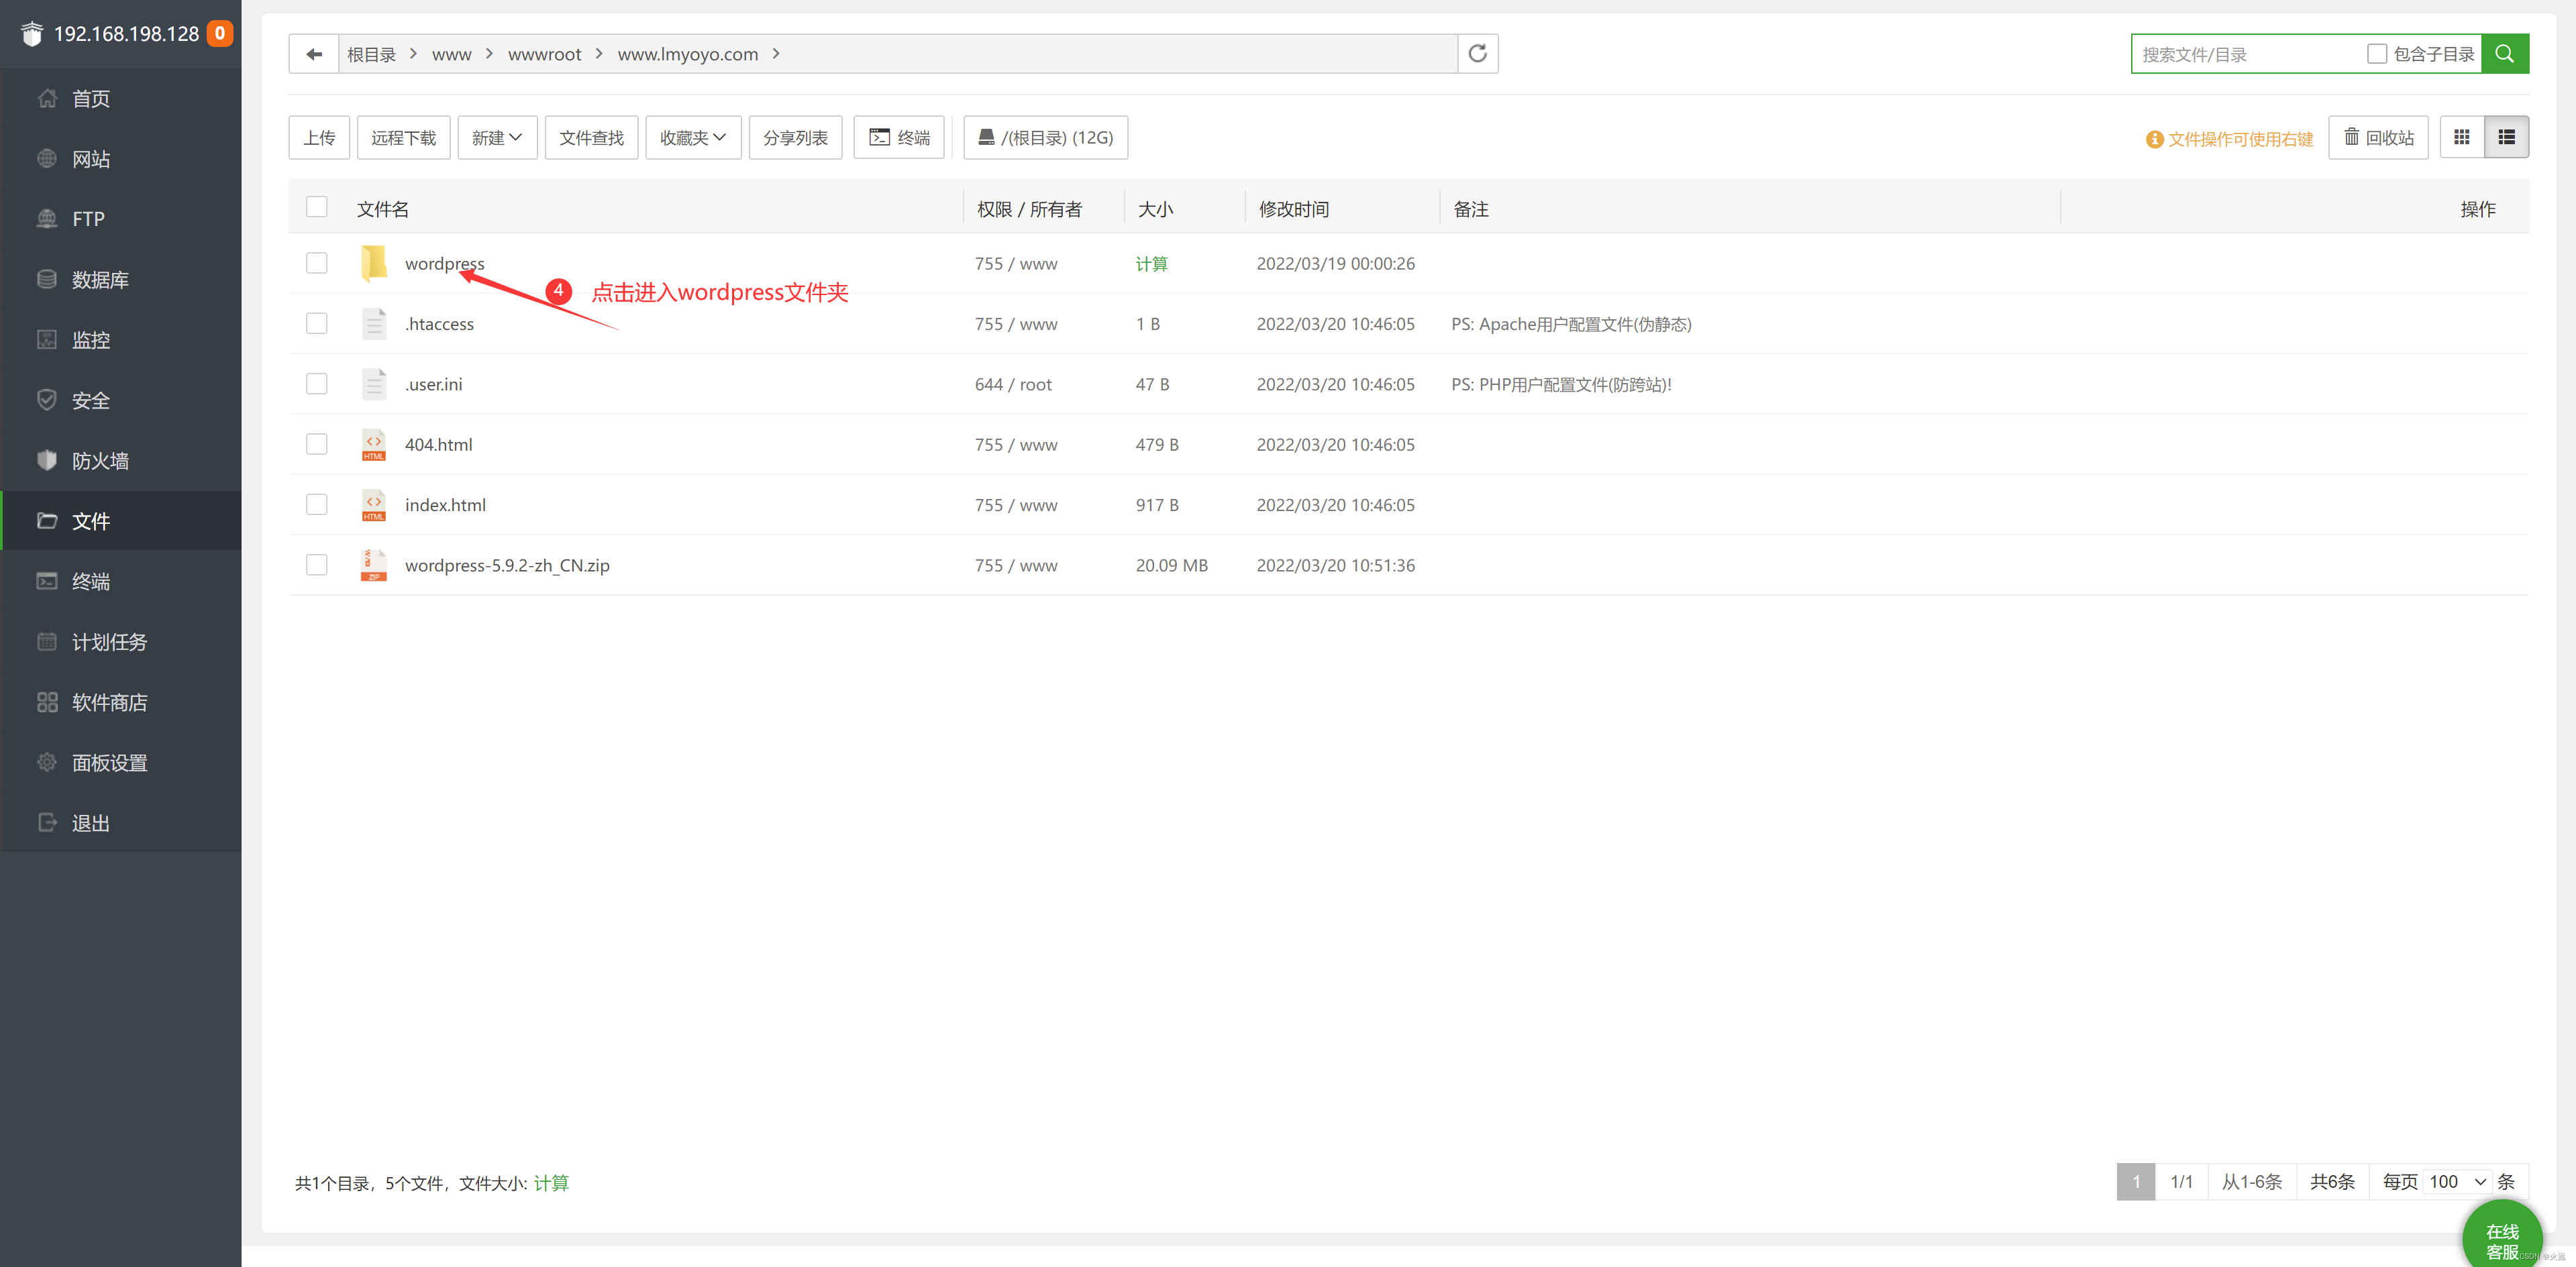This screenshot has width=2576, height=1267.
Task: Sort by 修改时间 column header
Action: pyautogui.click(x=1293, y=209)
